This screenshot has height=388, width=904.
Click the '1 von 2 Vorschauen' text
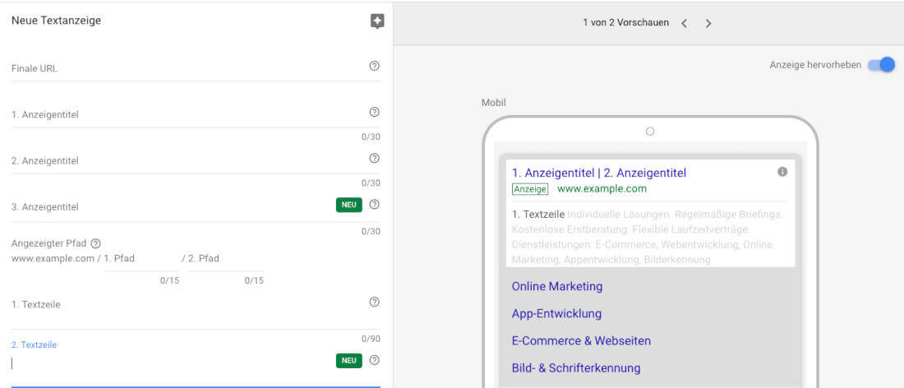[x=625, y=23]
